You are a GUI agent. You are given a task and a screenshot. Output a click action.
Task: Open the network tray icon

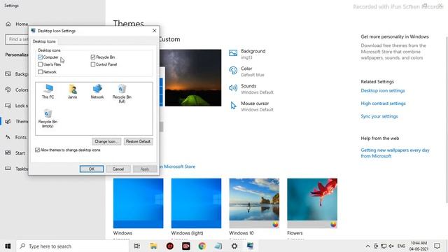coord(384,246)
